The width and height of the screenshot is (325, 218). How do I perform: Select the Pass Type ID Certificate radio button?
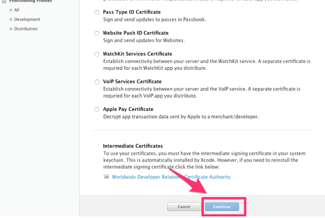click(97, 12)
